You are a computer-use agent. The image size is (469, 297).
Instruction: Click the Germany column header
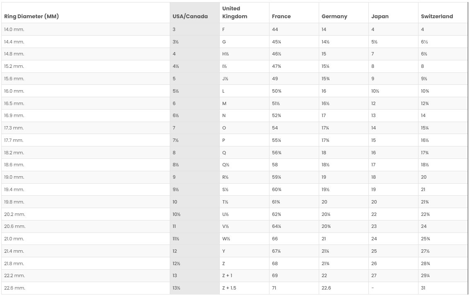(334, 17)
